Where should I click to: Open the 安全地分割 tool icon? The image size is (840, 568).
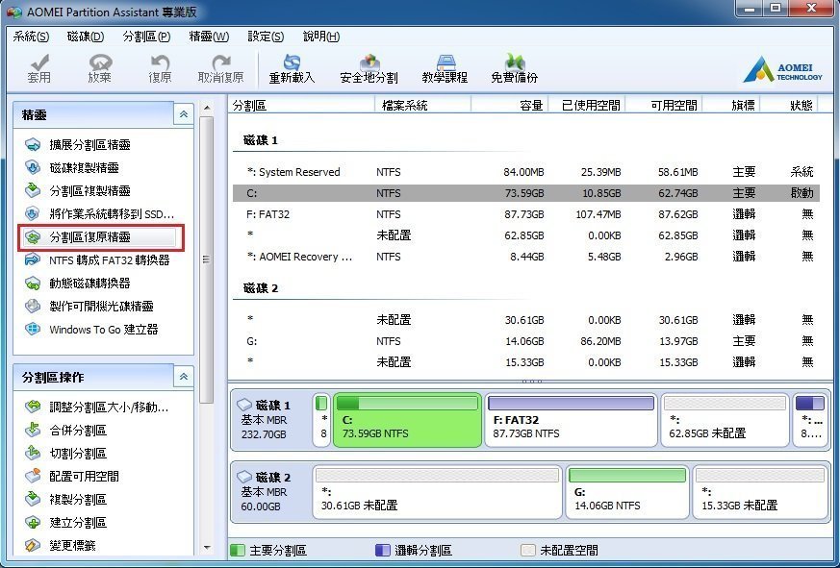369,62
